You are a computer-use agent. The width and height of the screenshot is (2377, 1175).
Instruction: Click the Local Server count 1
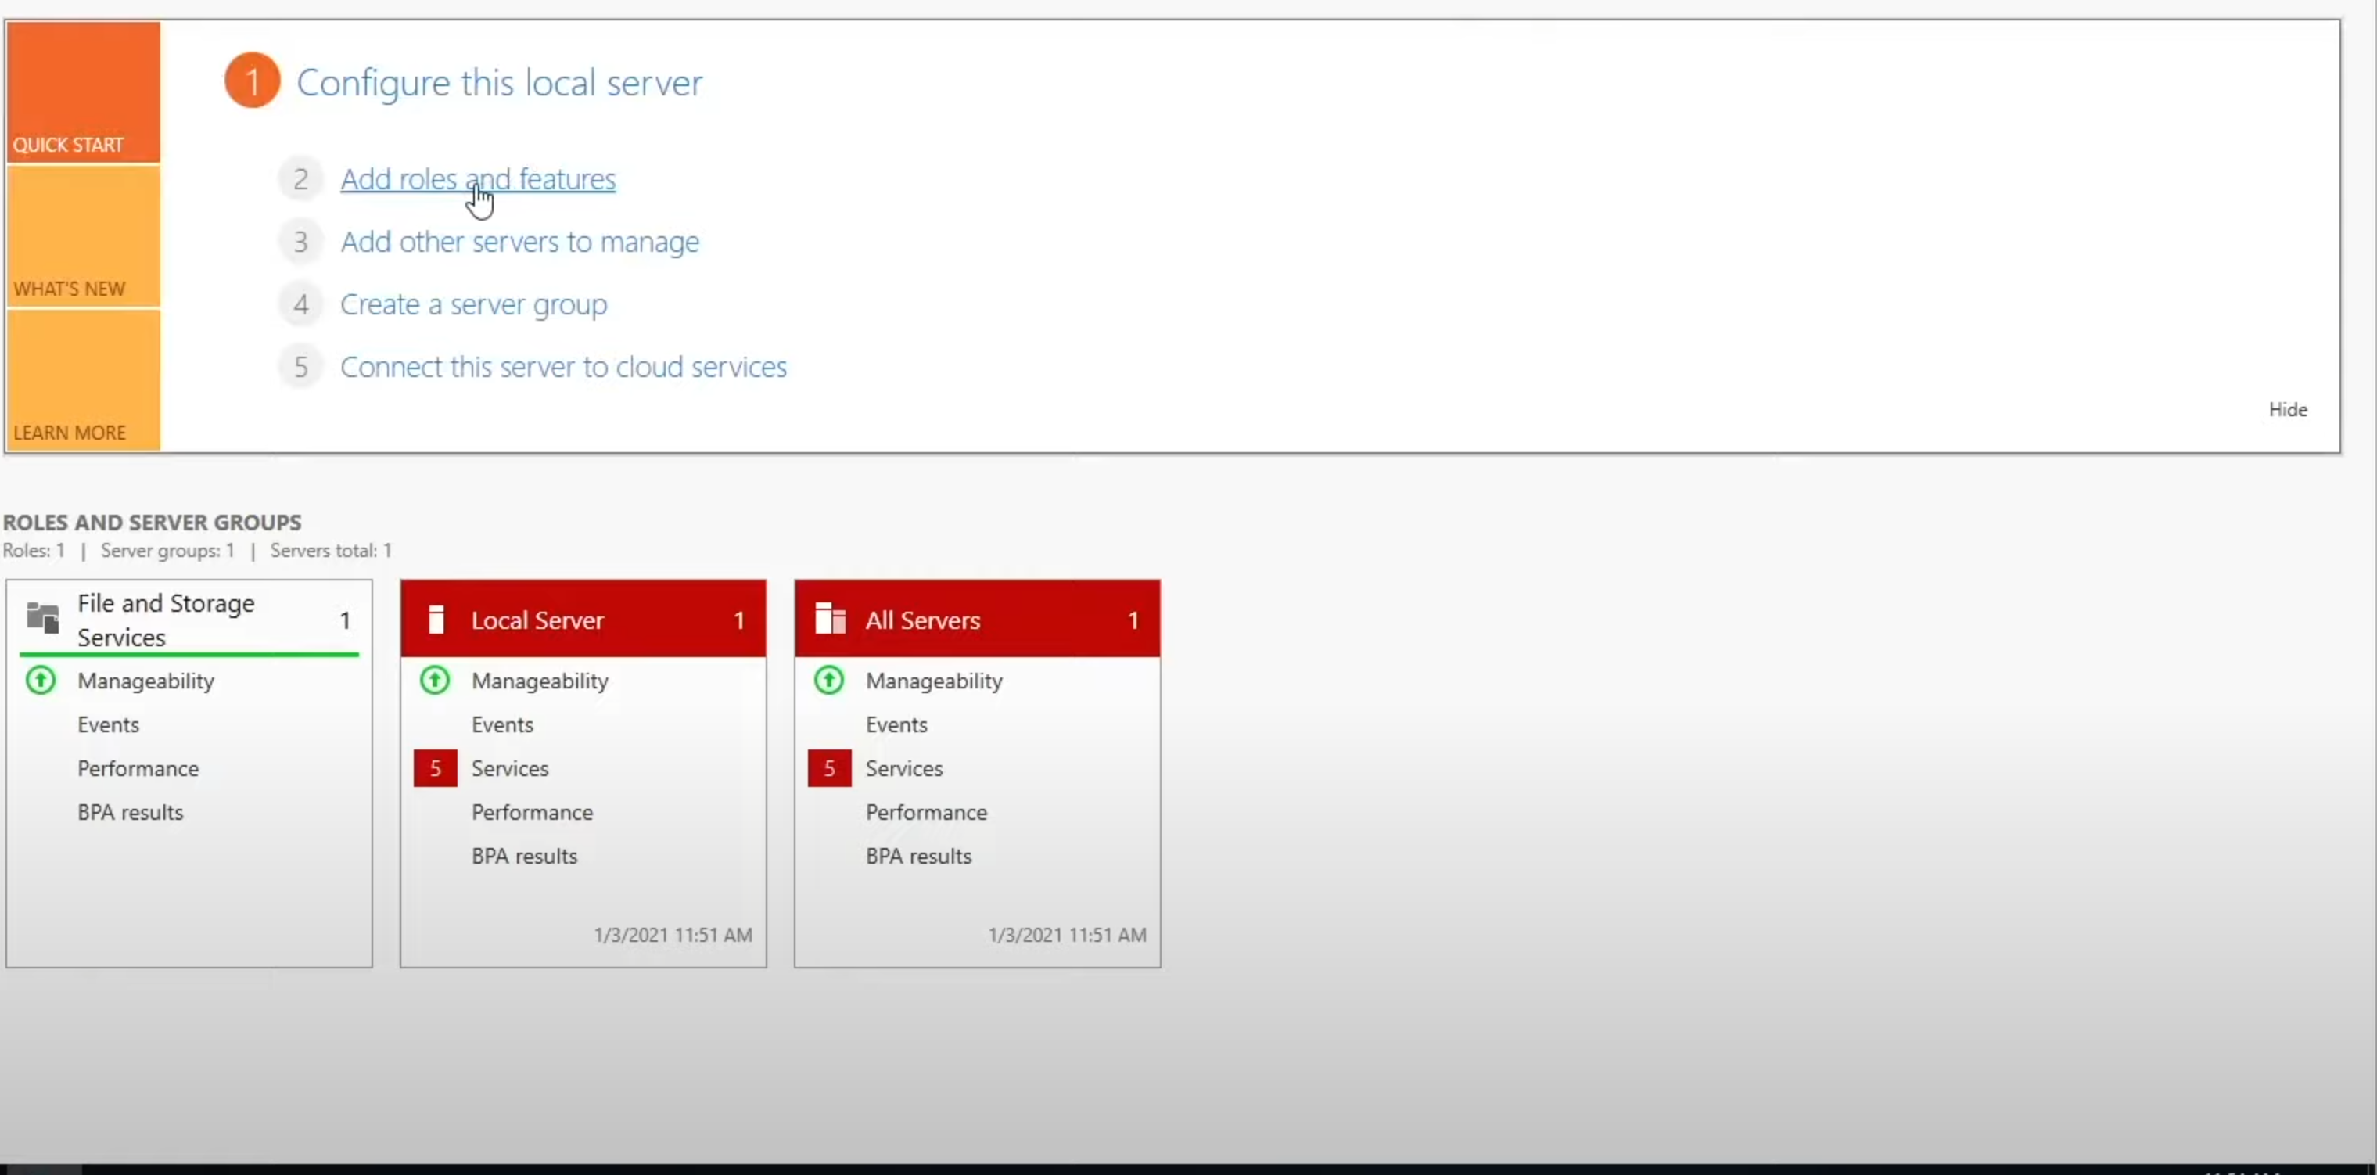739,620
